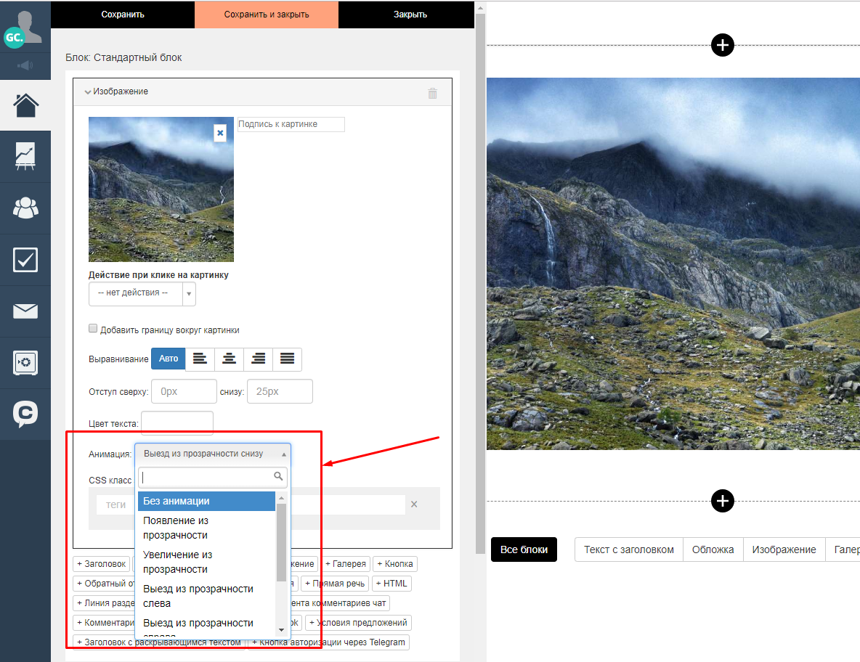This screenshot has height=662, width=860.
Task: Close the Анимация dropdown
Action: coord(213,454)
